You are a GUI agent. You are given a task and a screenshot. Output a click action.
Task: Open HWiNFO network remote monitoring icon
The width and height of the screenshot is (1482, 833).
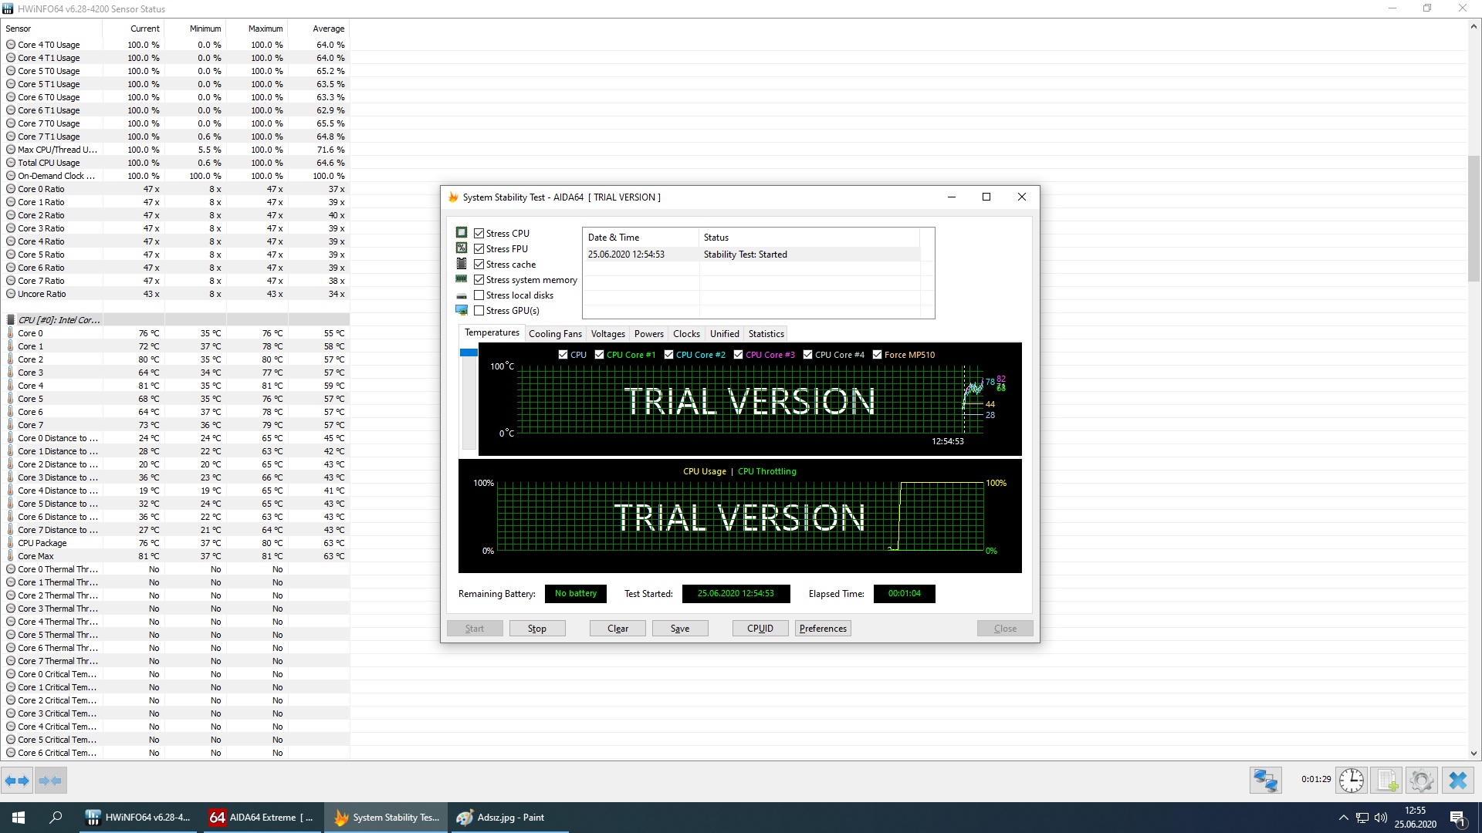pos(1266,781)
